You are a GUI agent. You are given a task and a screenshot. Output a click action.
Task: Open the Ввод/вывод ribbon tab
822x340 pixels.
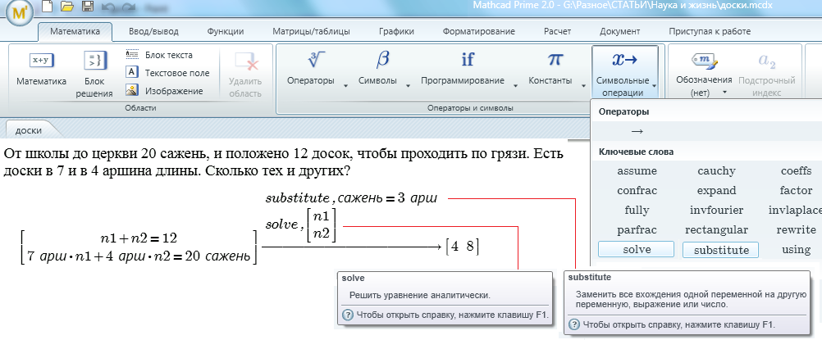coord(153,31)
